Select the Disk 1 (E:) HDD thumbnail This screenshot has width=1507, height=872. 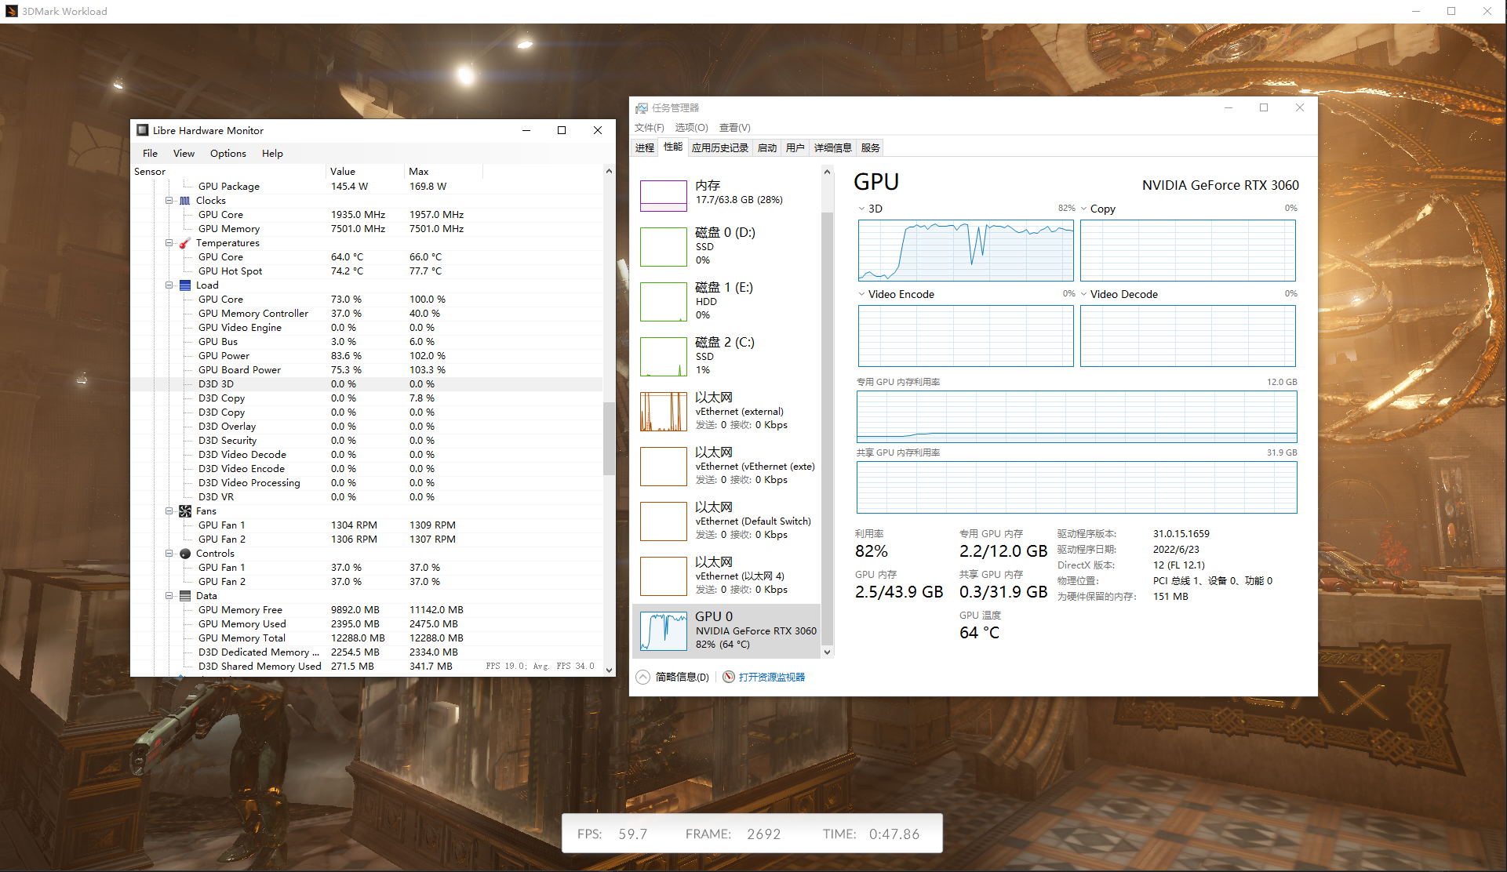[664, 302]
